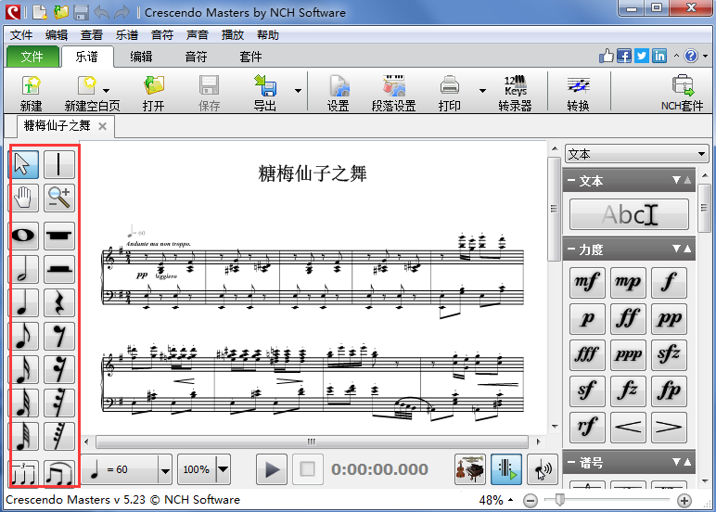
Task: Toggle the note sound speaker button
Action: tap(543, 469)
